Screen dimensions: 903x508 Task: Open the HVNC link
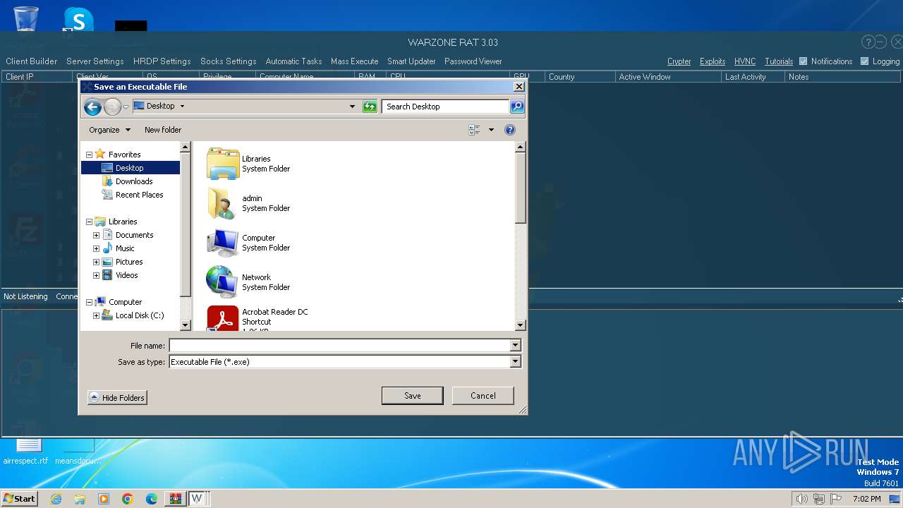coord(745,61)
